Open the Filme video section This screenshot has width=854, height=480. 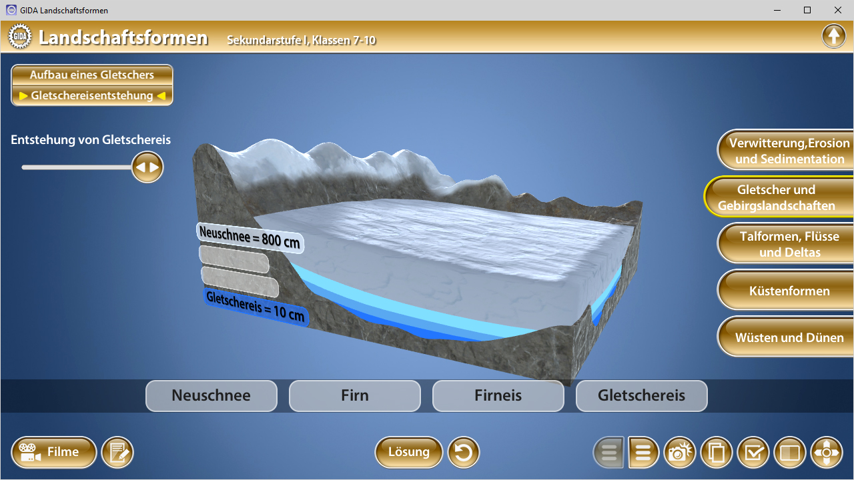(54, 453)
